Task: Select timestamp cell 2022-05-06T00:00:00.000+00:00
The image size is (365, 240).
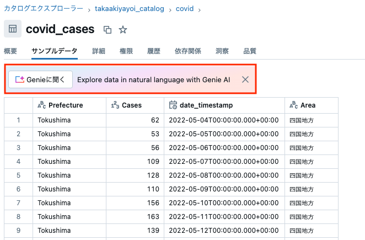Action: point(224,148)
